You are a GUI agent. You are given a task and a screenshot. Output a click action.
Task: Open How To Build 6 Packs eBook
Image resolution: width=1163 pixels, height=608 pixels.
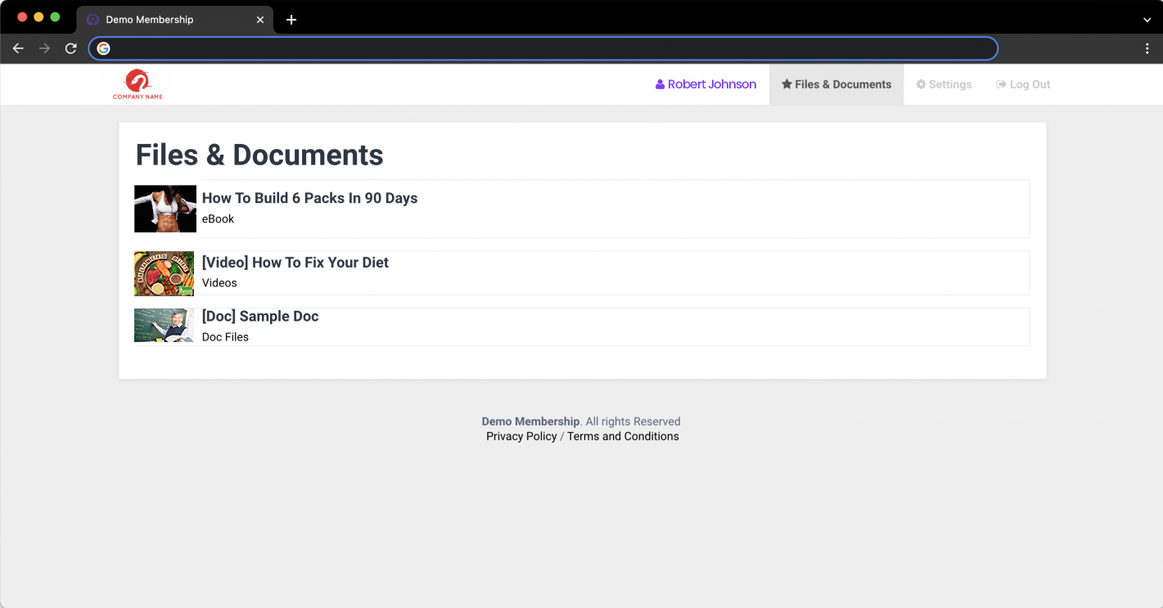(309, 198)
